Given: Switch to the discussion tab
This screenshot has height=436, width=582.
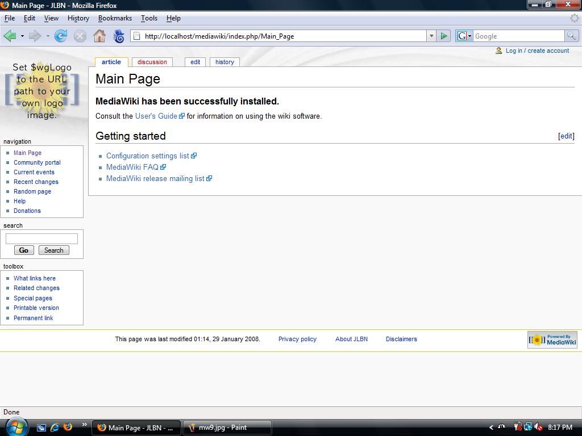Looking at the screenshot, I should [152, 62].
